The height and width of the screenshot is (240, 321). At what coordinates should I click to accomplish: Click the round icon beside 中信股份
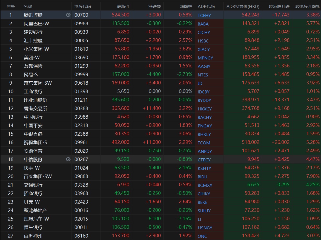[68, 159]
